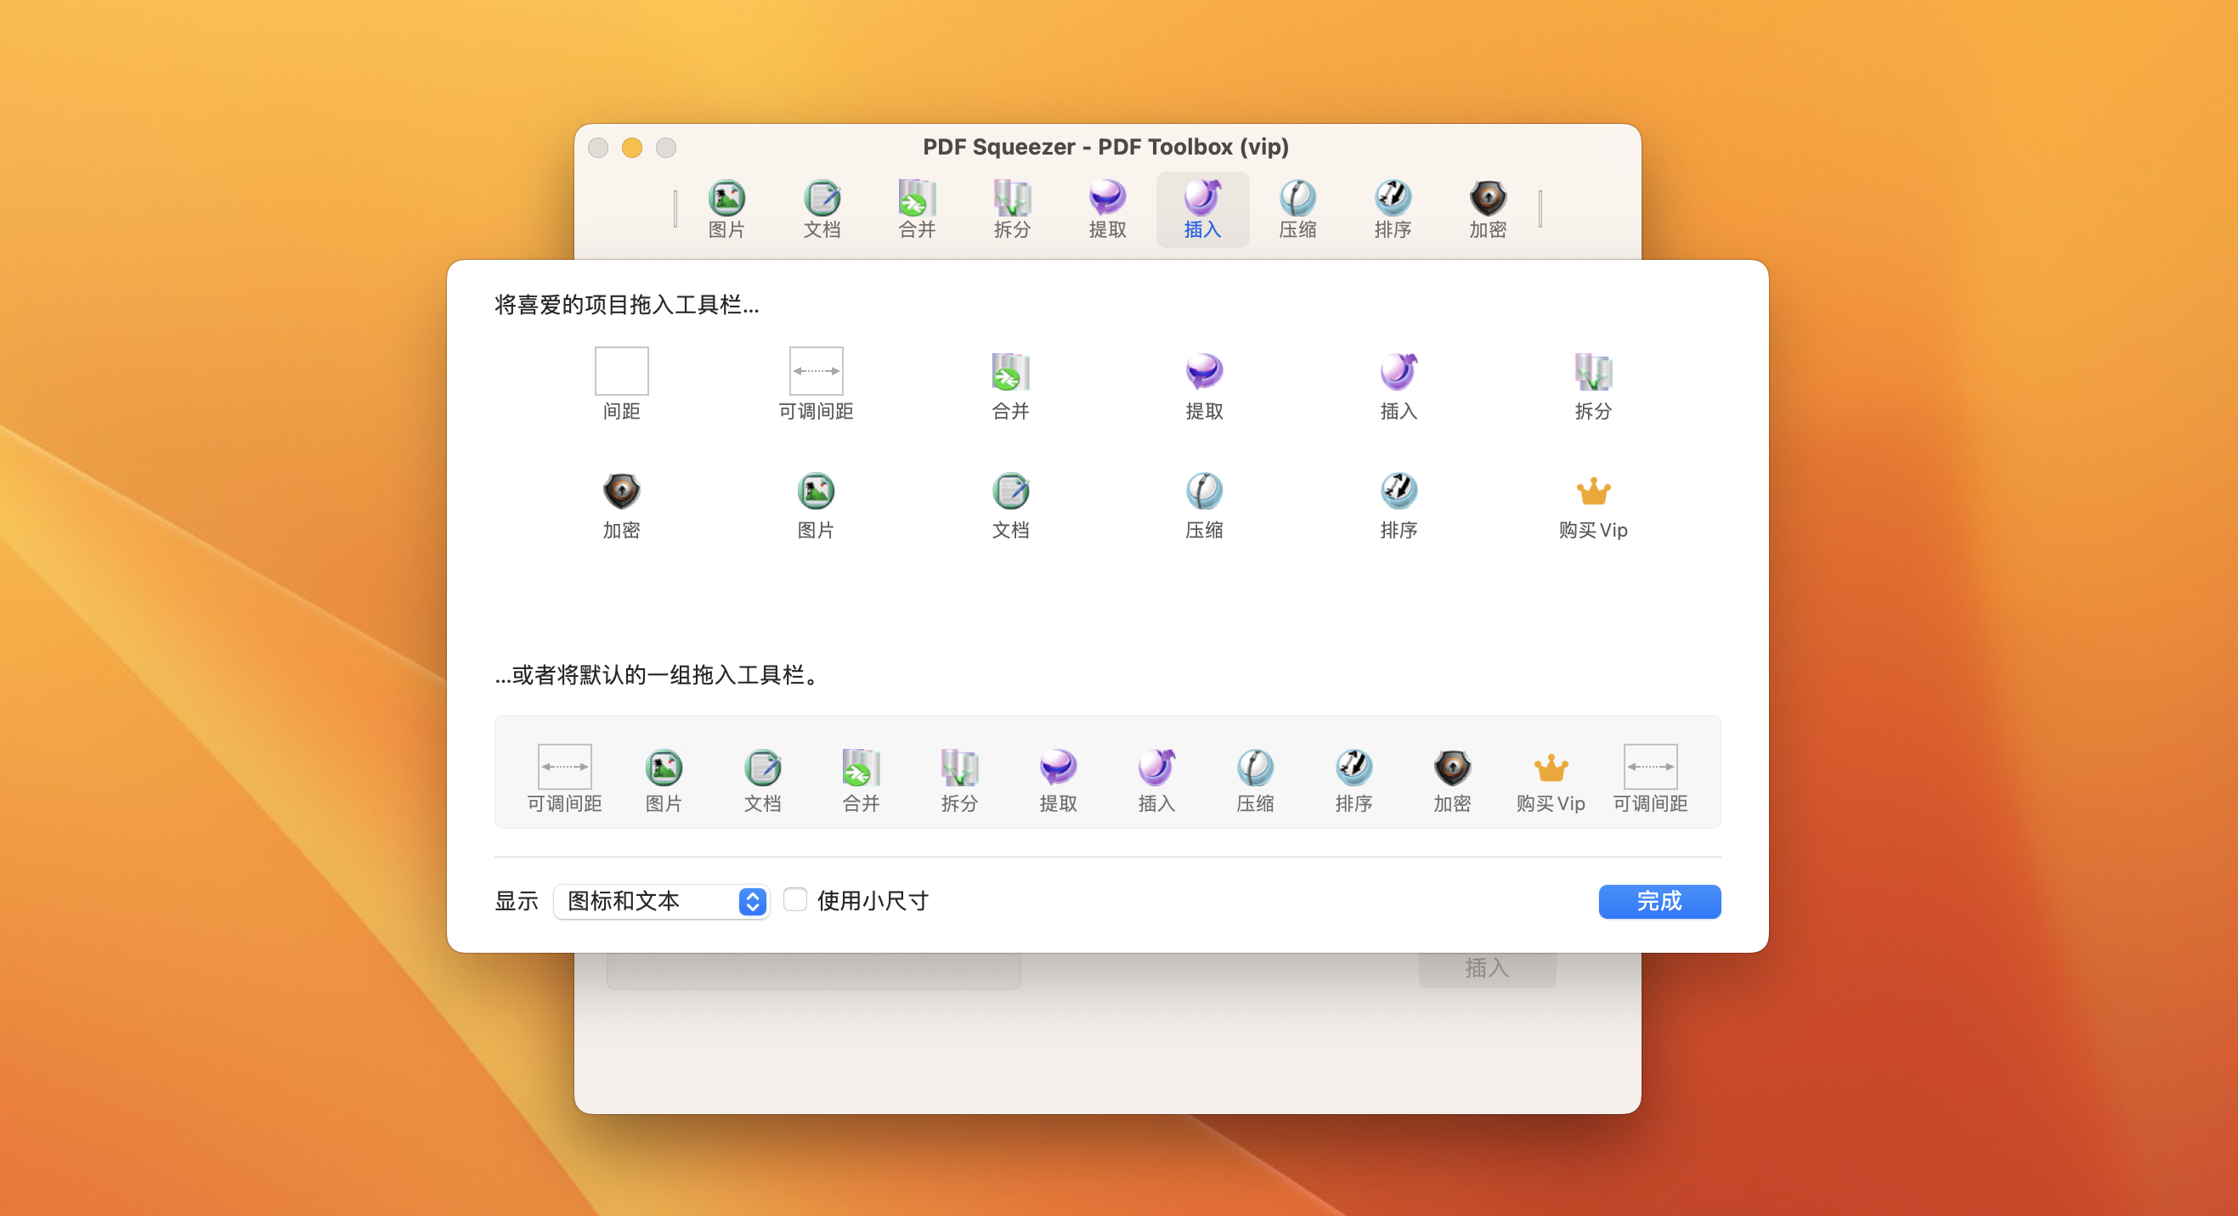This screenshot has width=2238, height=1216.
Task: Select the 间距 blank space item
Action: [x=621, y=372]
